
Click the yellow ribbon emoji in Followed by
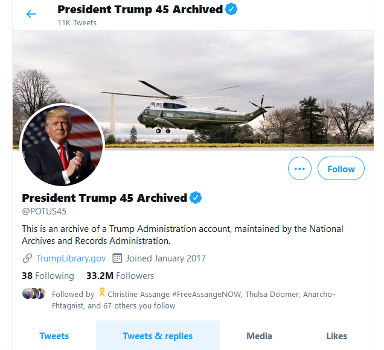(x=101, y=292)
